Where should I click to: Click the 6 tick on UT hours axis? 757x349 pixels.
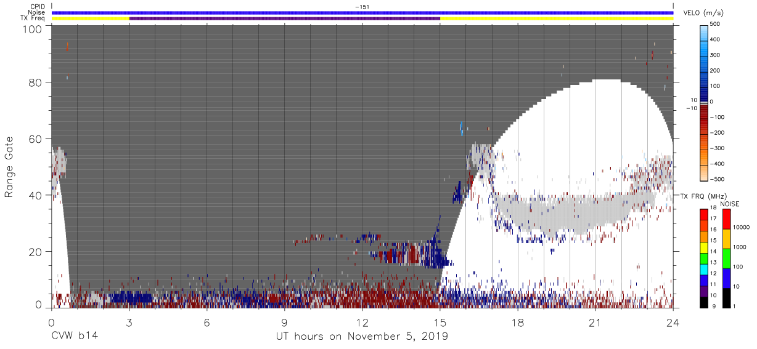(x=207, y=322)
